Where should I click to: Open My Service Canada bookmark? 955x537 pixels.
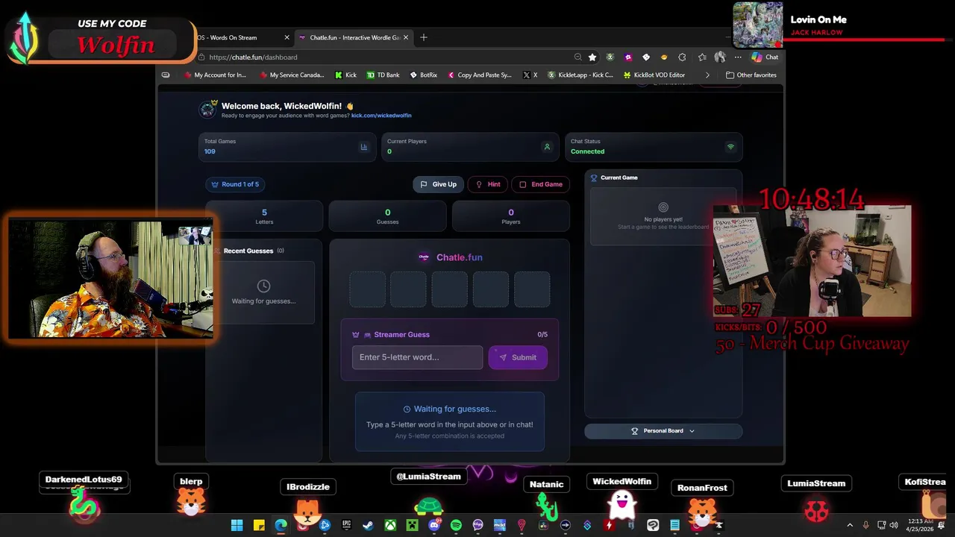point(292,75)
